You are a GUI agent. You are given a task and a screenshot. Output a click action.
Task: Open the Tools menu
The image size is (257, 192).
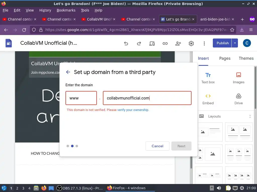pyautogui.click(x=85, y=10)
